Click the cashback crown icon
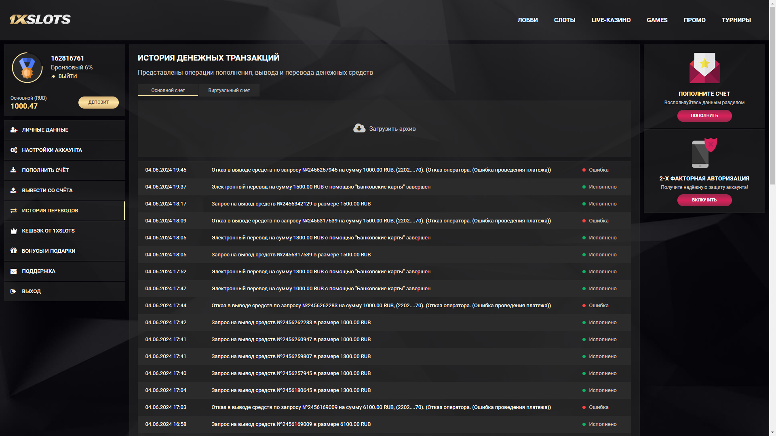The image size is (776, 436). click(x=14, y=231)
